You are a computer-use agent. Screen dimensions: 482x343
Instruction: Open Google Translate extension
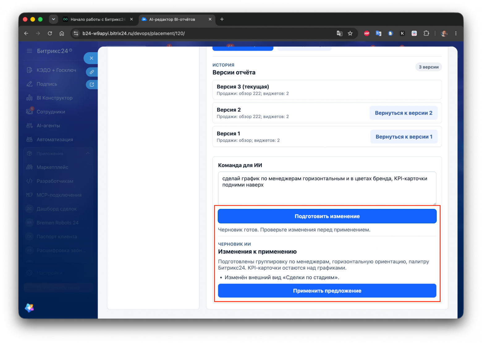pyautogui.click(x=378, y=33)
